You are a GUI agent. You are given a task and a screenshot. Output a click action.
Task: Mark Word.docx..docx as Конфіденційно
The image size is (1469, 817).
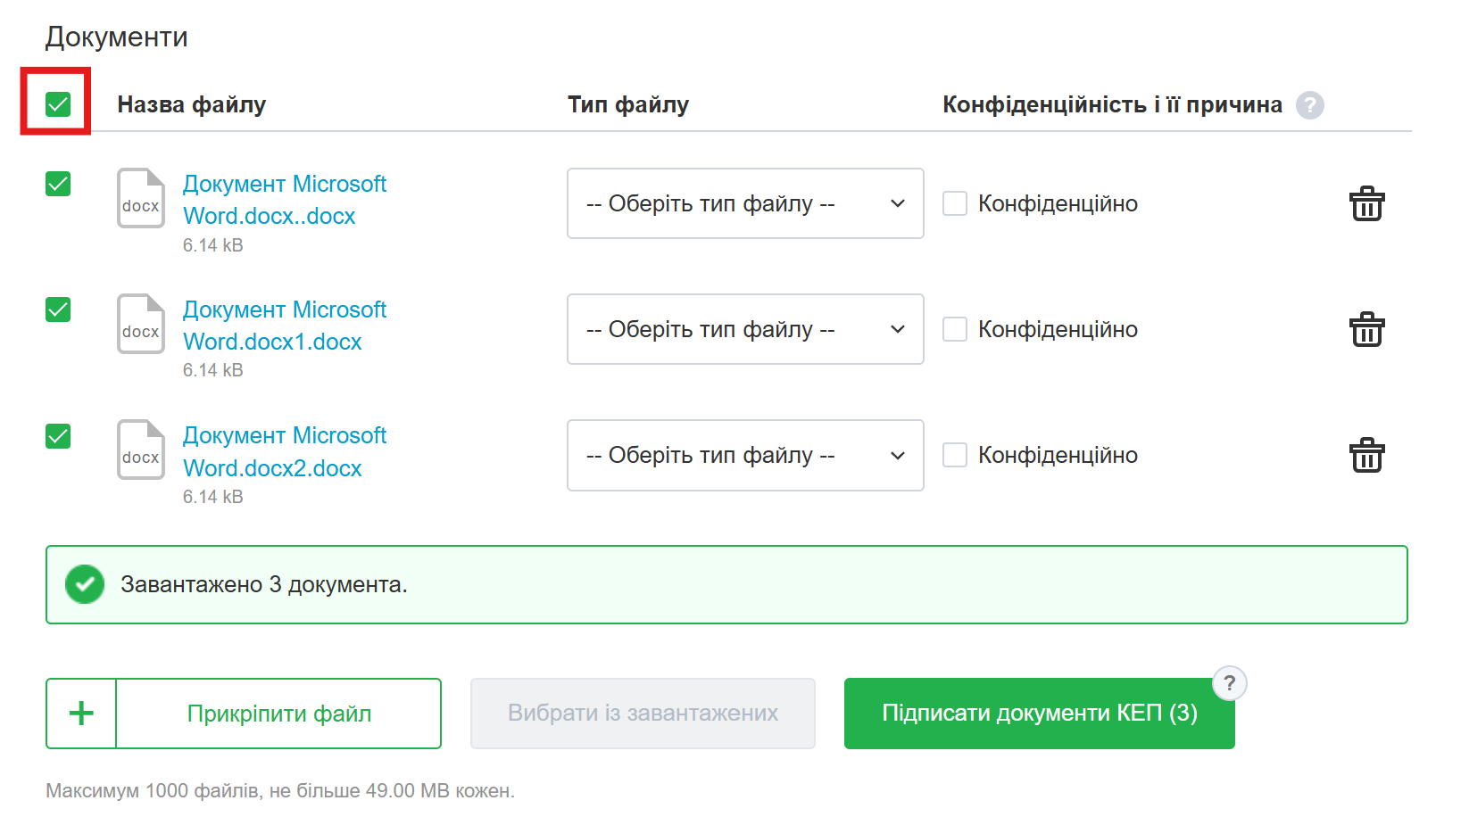[955, 203]
